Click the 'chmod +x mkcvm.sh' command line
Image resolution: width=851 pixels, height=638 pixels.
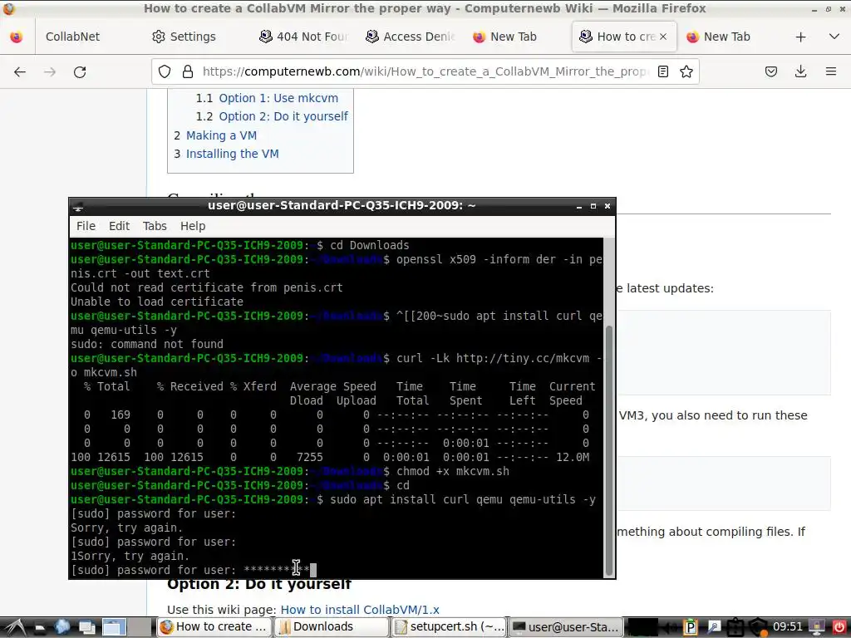(x=290, y=472)
